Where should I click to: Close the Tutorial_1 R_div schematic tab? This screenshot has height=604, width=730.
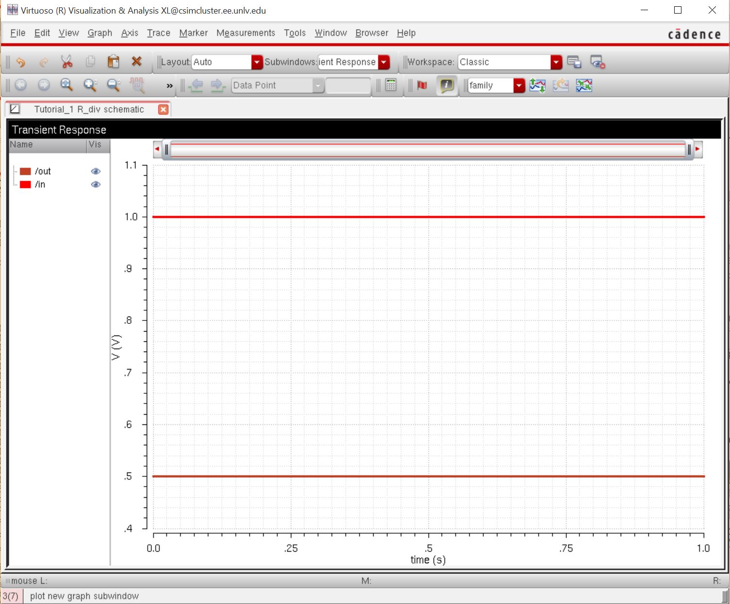(x=164, y=109)
